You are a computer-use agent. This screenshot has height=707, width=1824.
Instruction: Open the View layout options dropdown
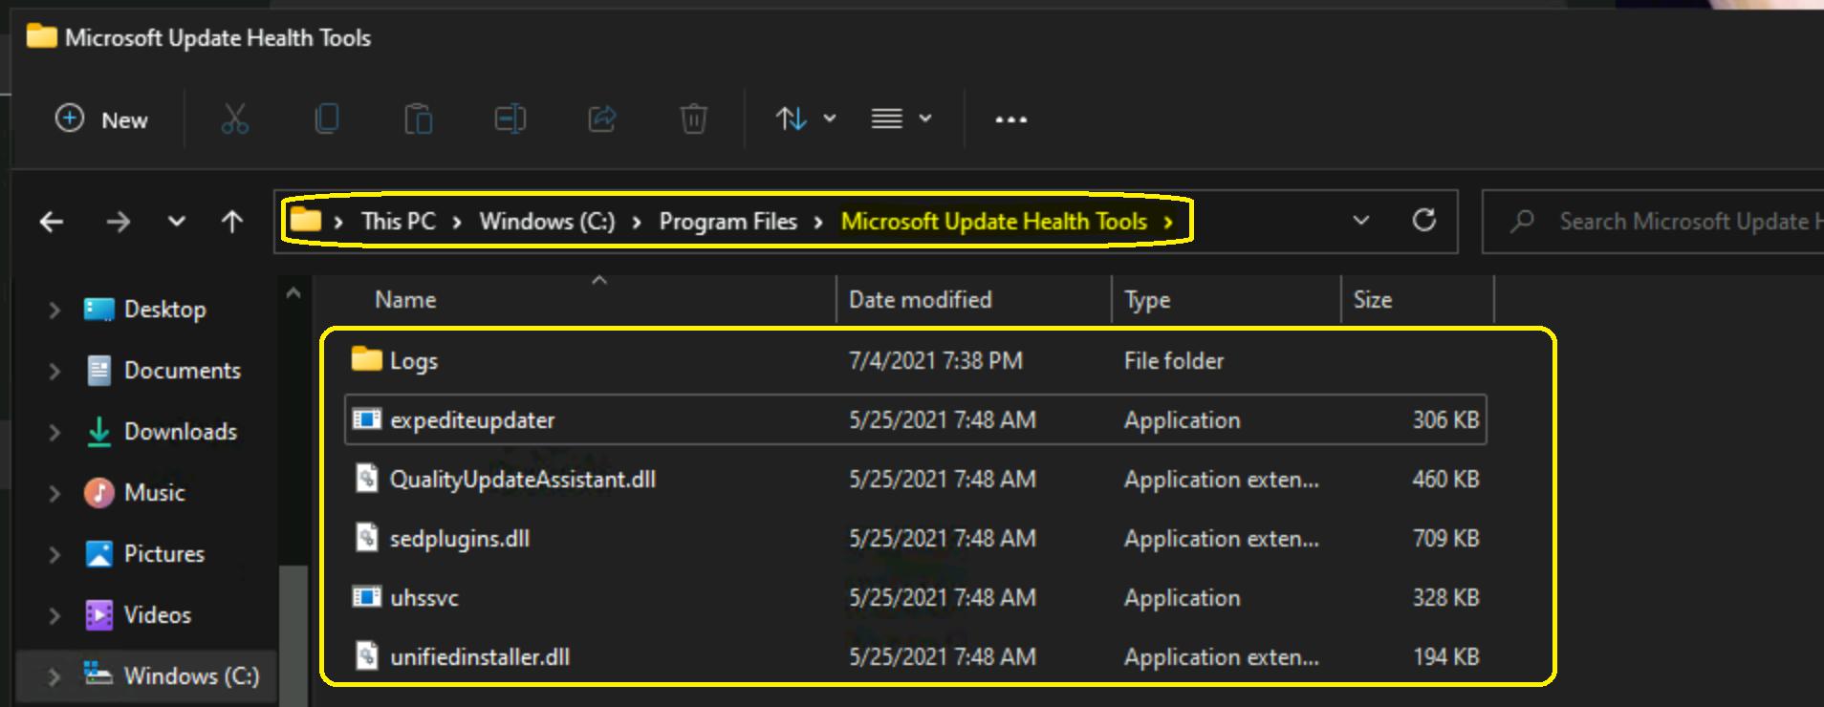[x=901, y=119]
